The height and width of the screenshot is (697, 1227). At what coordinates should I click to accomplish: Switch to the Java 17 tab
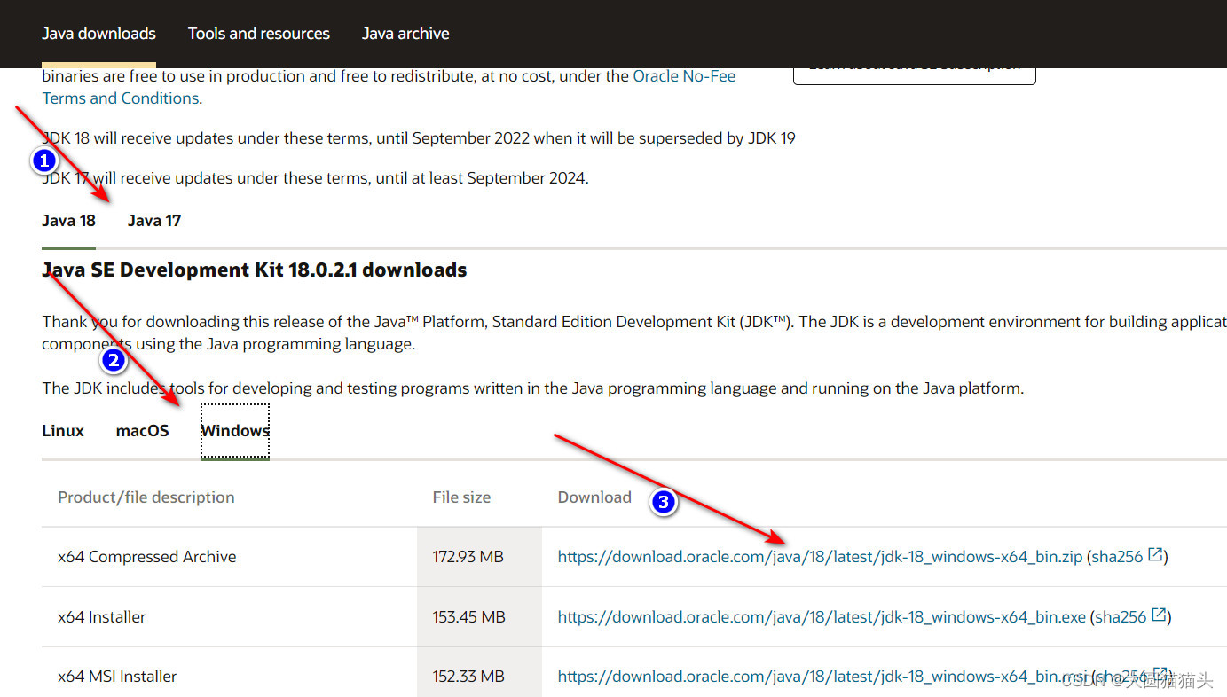154,221
